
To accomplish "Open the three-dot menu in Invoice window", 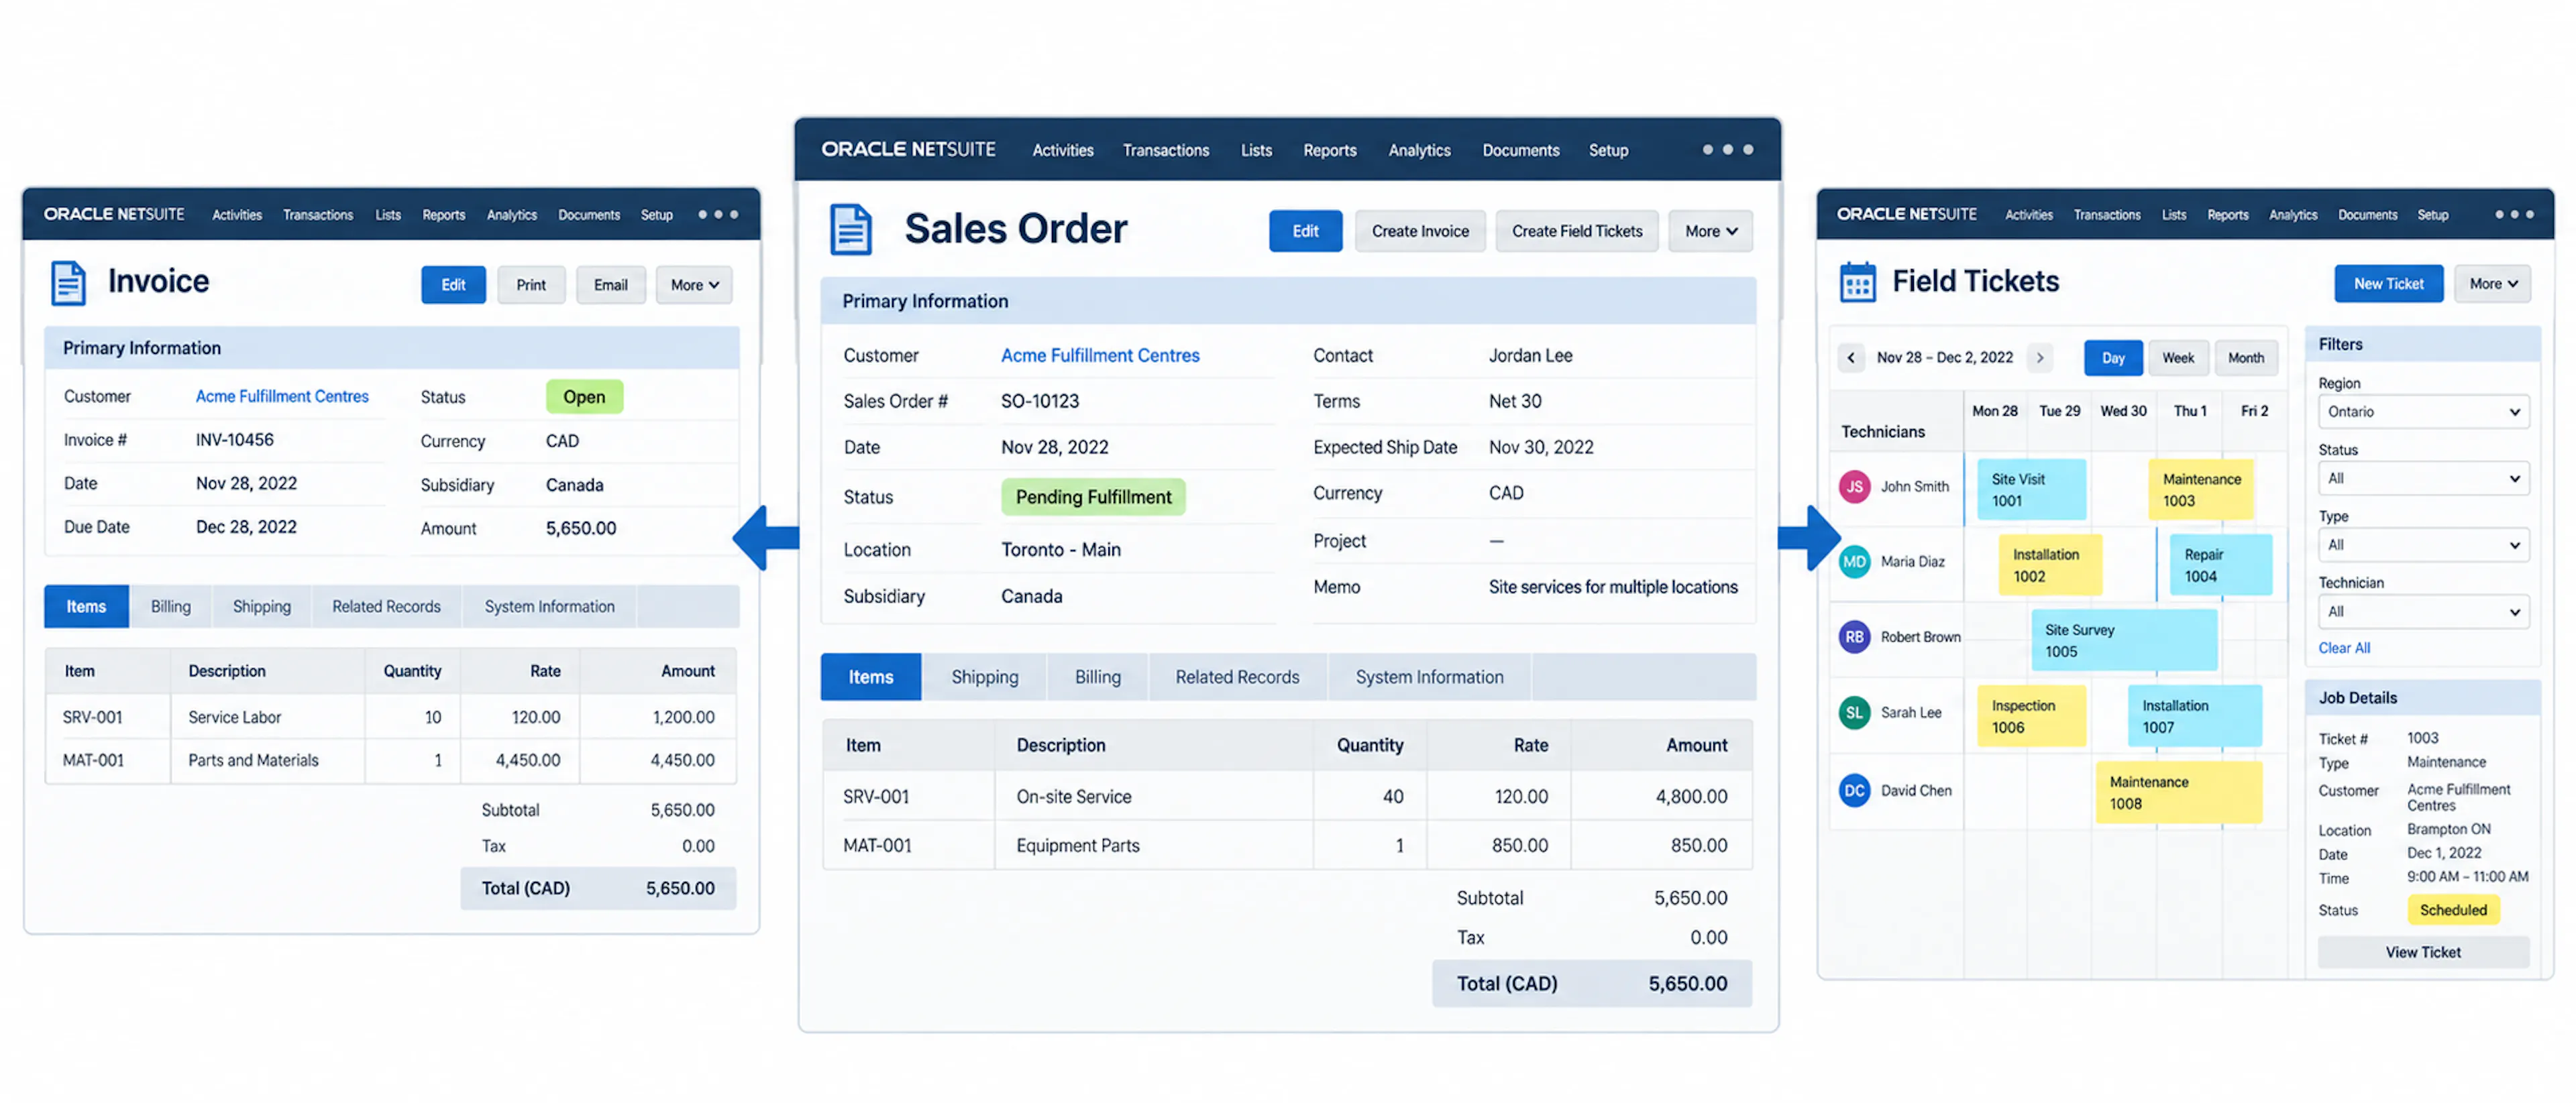I will tap(718, 214).
